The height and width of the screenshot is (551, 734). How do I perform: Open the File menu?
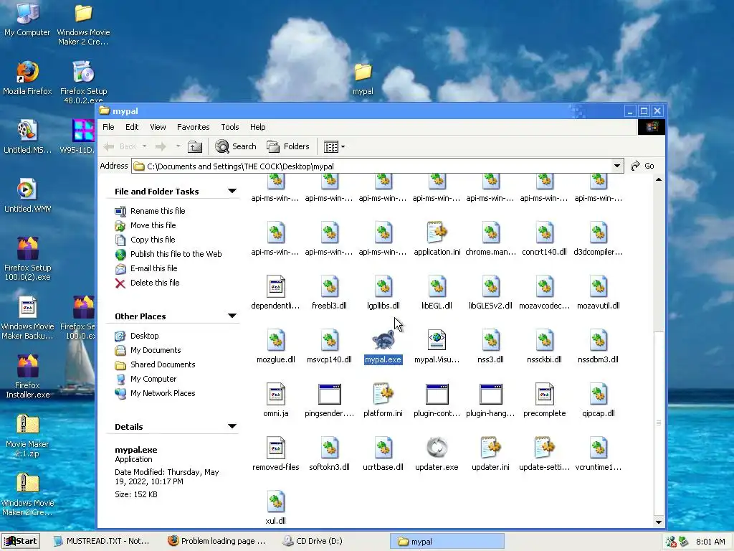(108, 127)
